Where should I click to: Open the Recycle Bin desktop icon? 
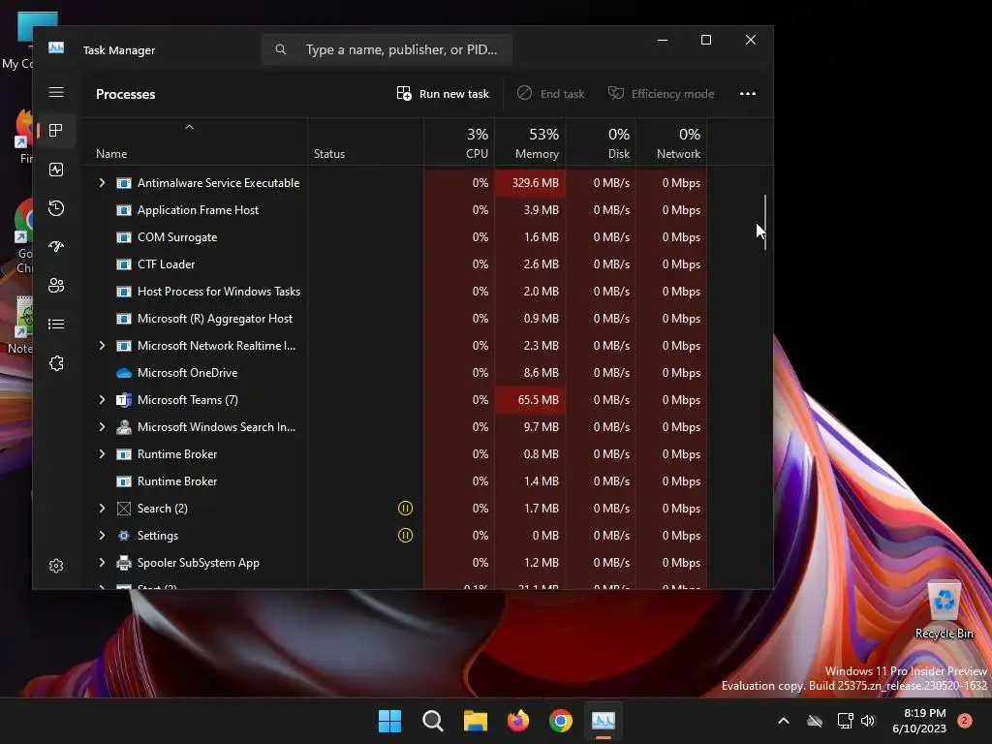point(944,610)
